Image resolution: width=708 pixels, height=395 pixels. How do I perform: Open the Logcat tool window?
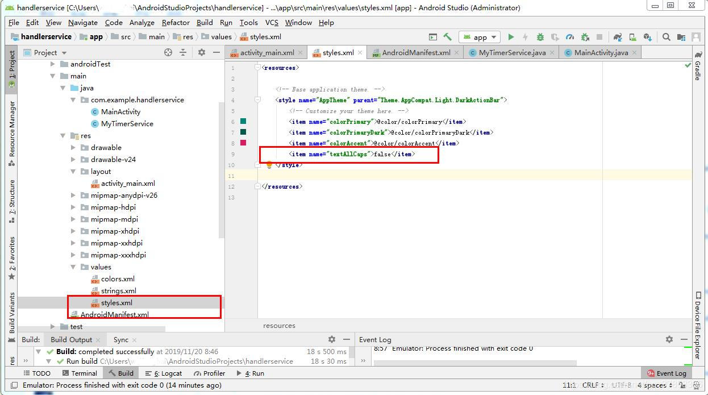coord(164,373)
